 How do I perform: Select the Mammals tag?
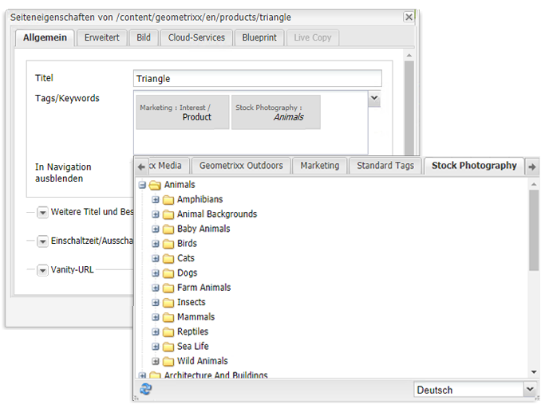tap(195, 317)
